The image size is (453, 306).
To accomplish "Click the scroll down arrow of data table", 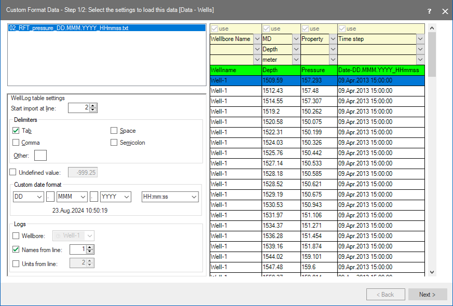I will [x=432, y=271].
